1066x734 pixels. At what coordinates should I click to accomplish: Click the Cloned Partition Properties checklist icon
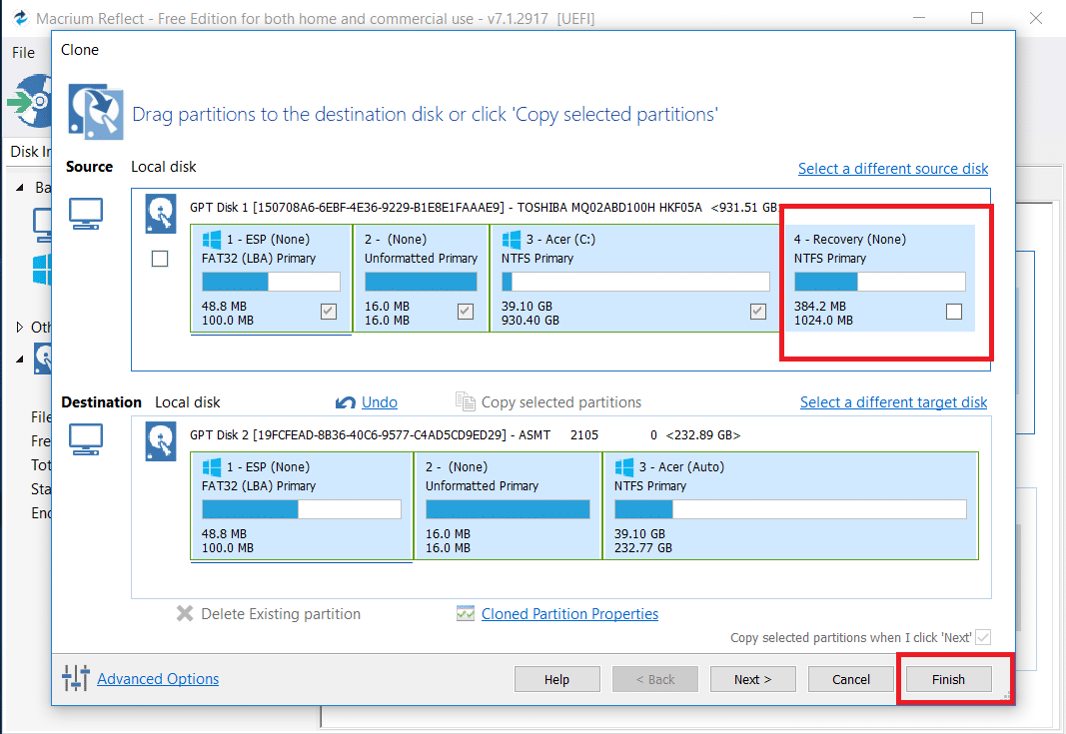(465, 614)
